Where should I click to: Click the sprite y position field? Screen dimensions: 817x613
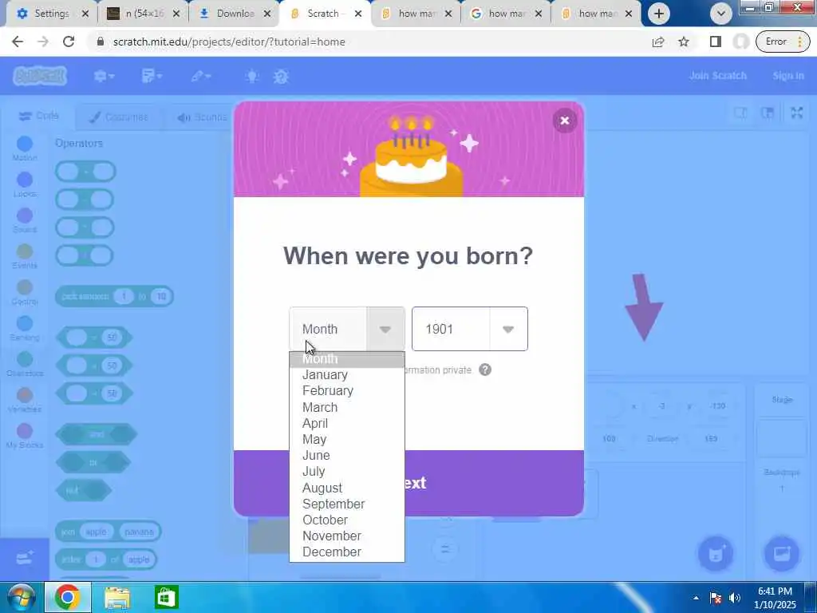[x=717, y=406]
